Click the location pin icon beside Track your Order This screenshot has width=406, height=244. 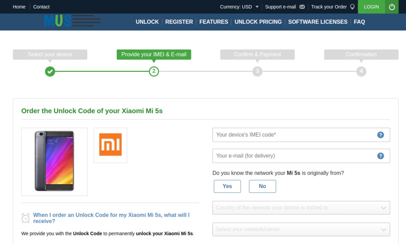coord(352,7)
